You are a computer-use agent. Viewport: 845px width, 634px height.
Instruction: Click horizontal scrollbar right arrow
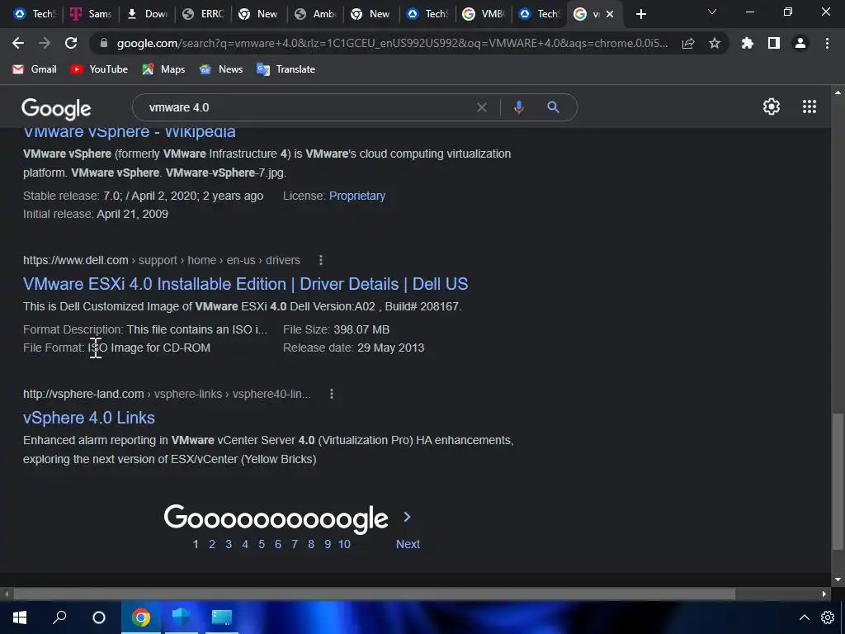(824, 594)
